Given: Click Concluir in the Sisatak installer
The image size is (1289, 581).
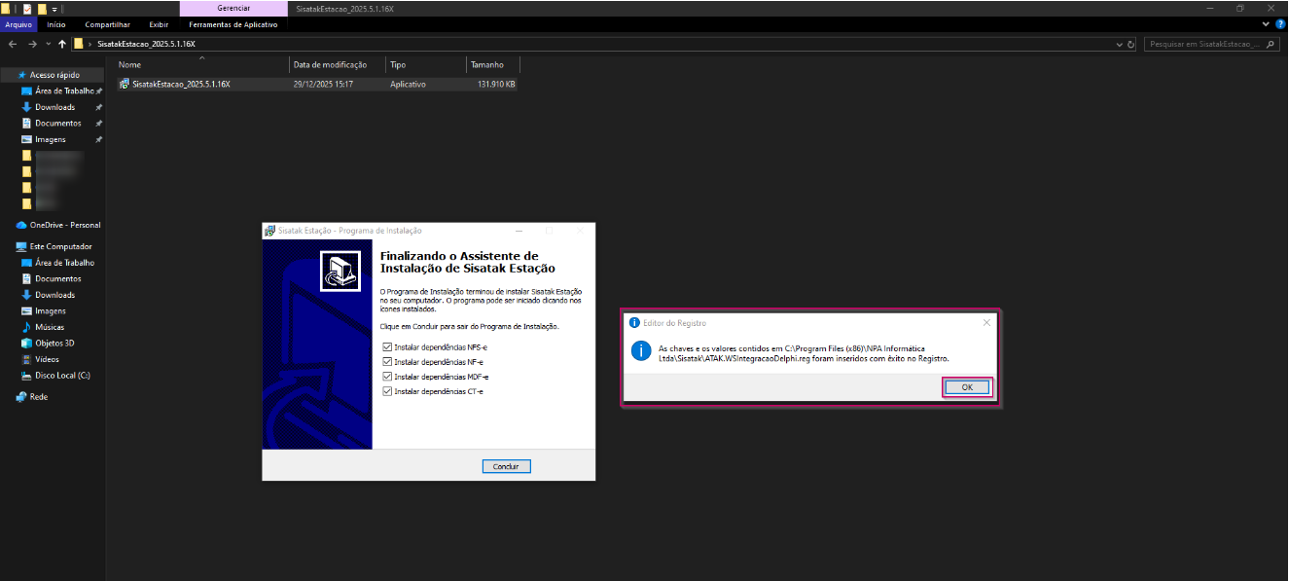Looking at the screenshot, I should 506,466.
